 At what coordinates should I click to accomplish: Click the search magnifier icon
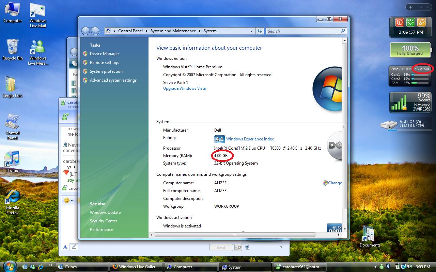(343, 31)
